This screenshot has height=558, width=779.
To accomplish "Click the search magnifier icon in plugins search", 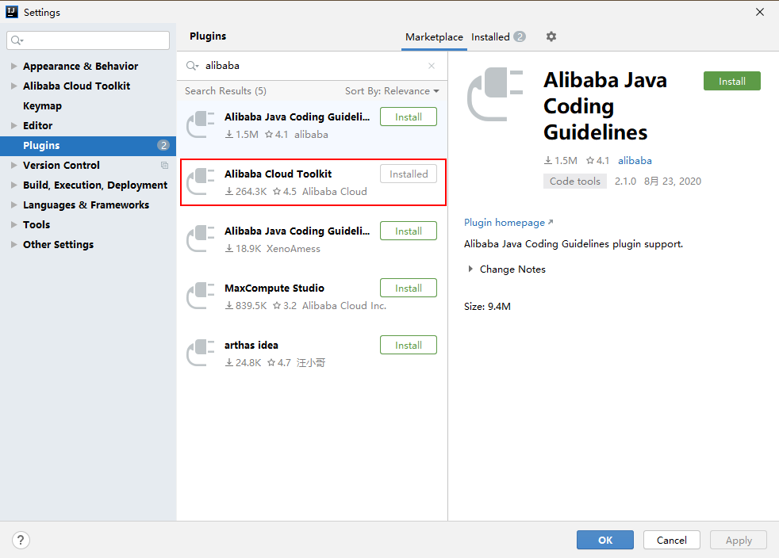I will 193,66.
